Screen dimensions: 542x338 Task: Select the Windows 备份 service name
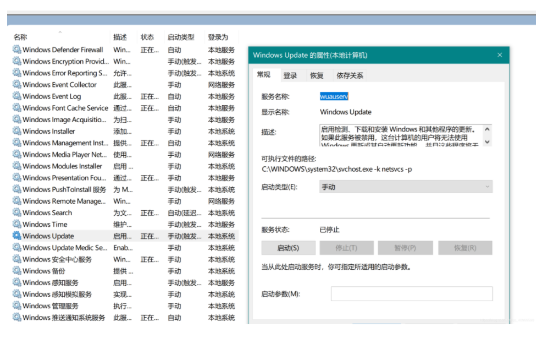coord(43,271)
